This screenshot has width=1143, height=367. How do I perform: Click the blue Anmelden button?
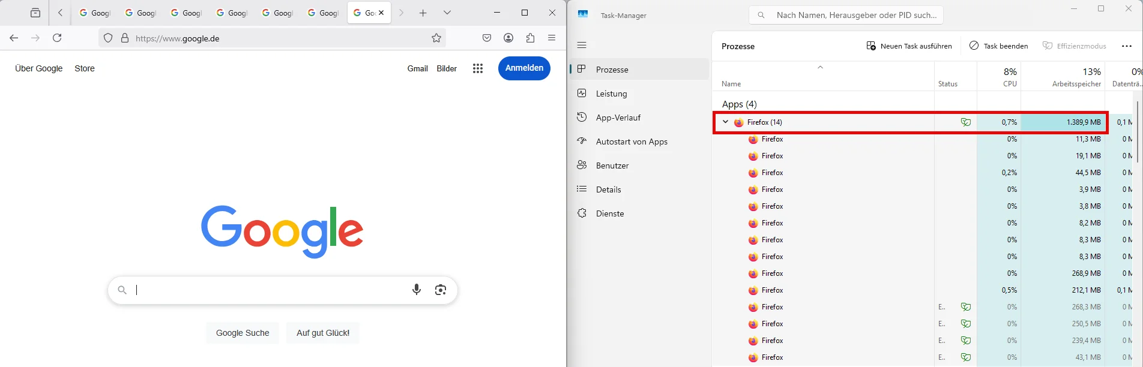[x=524, y=68]
